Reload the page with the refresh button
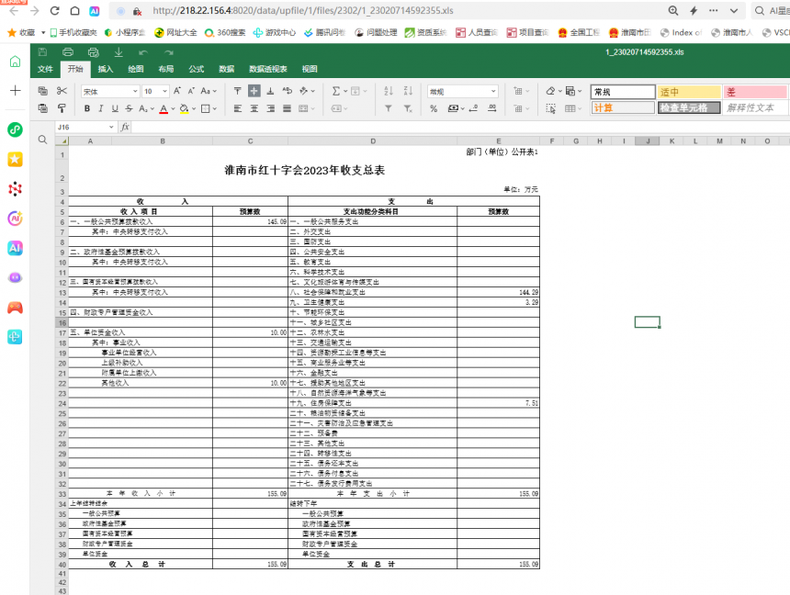This screenshot has height=595, width=790. (x=54, y=11)
